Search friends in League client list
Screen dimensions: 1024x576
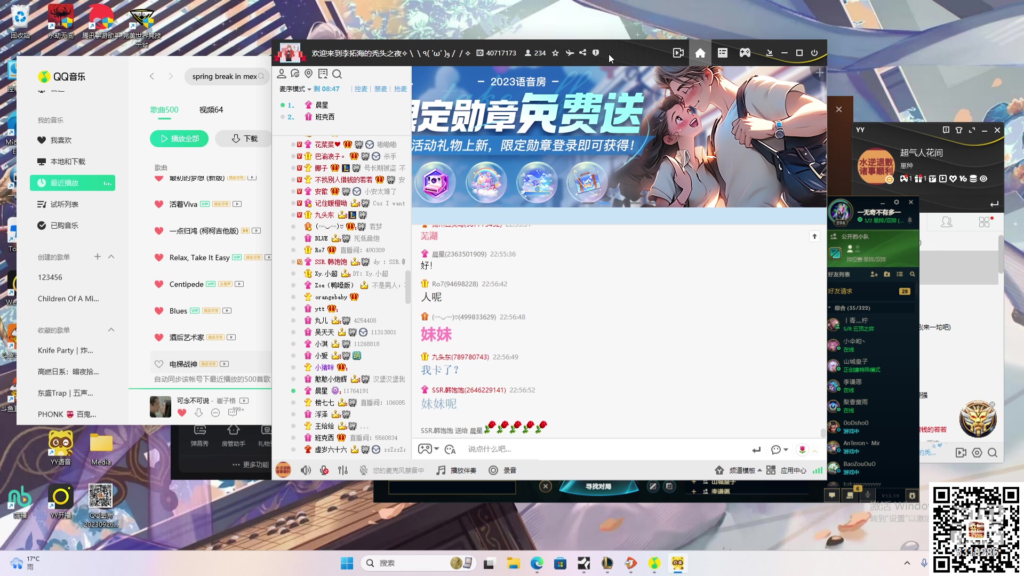tap(913, 274)
